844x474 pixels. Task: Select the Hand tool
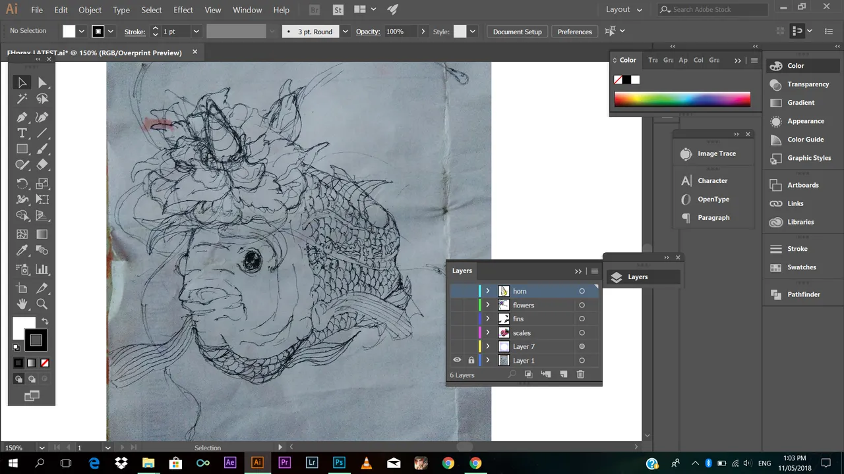click(x=22, y=304)
